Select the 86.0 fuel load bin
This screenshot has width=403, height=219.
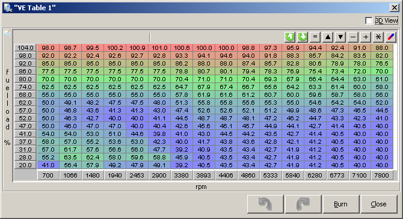pyautogui.click(x=25, y=71)
